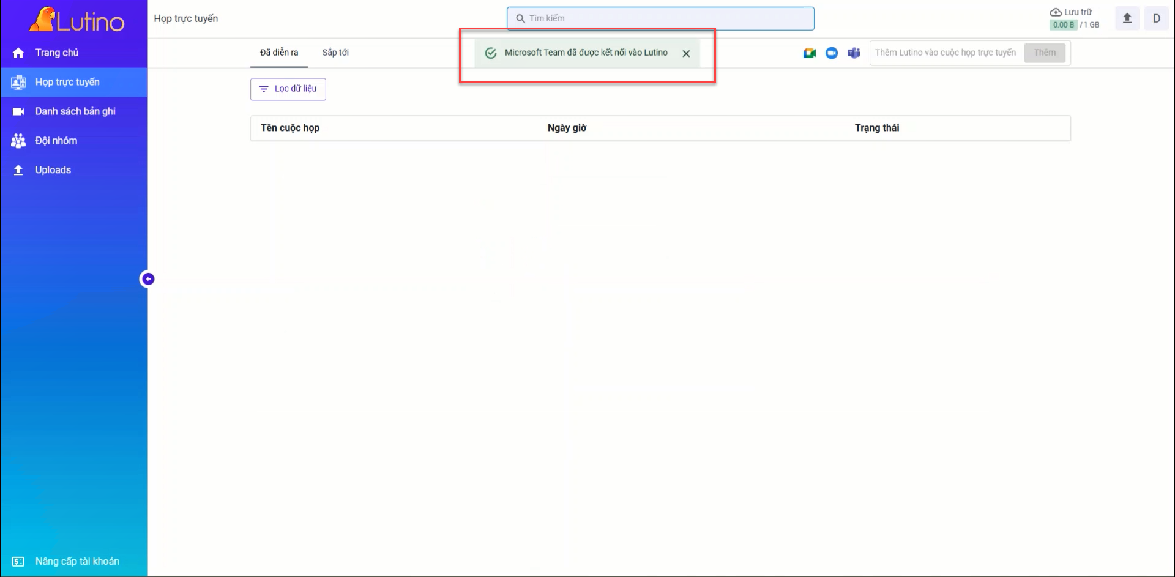Select Họp trực tuyến in sidebar
Viewport: 1175px width, 577px height.
click(73, 82)
